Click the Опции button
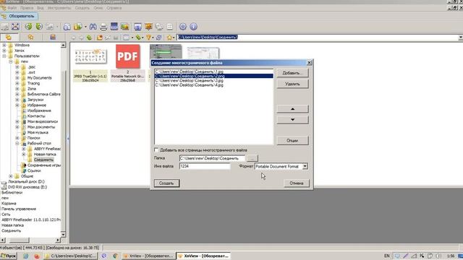463x260 pixels. (x=292, y=140)
